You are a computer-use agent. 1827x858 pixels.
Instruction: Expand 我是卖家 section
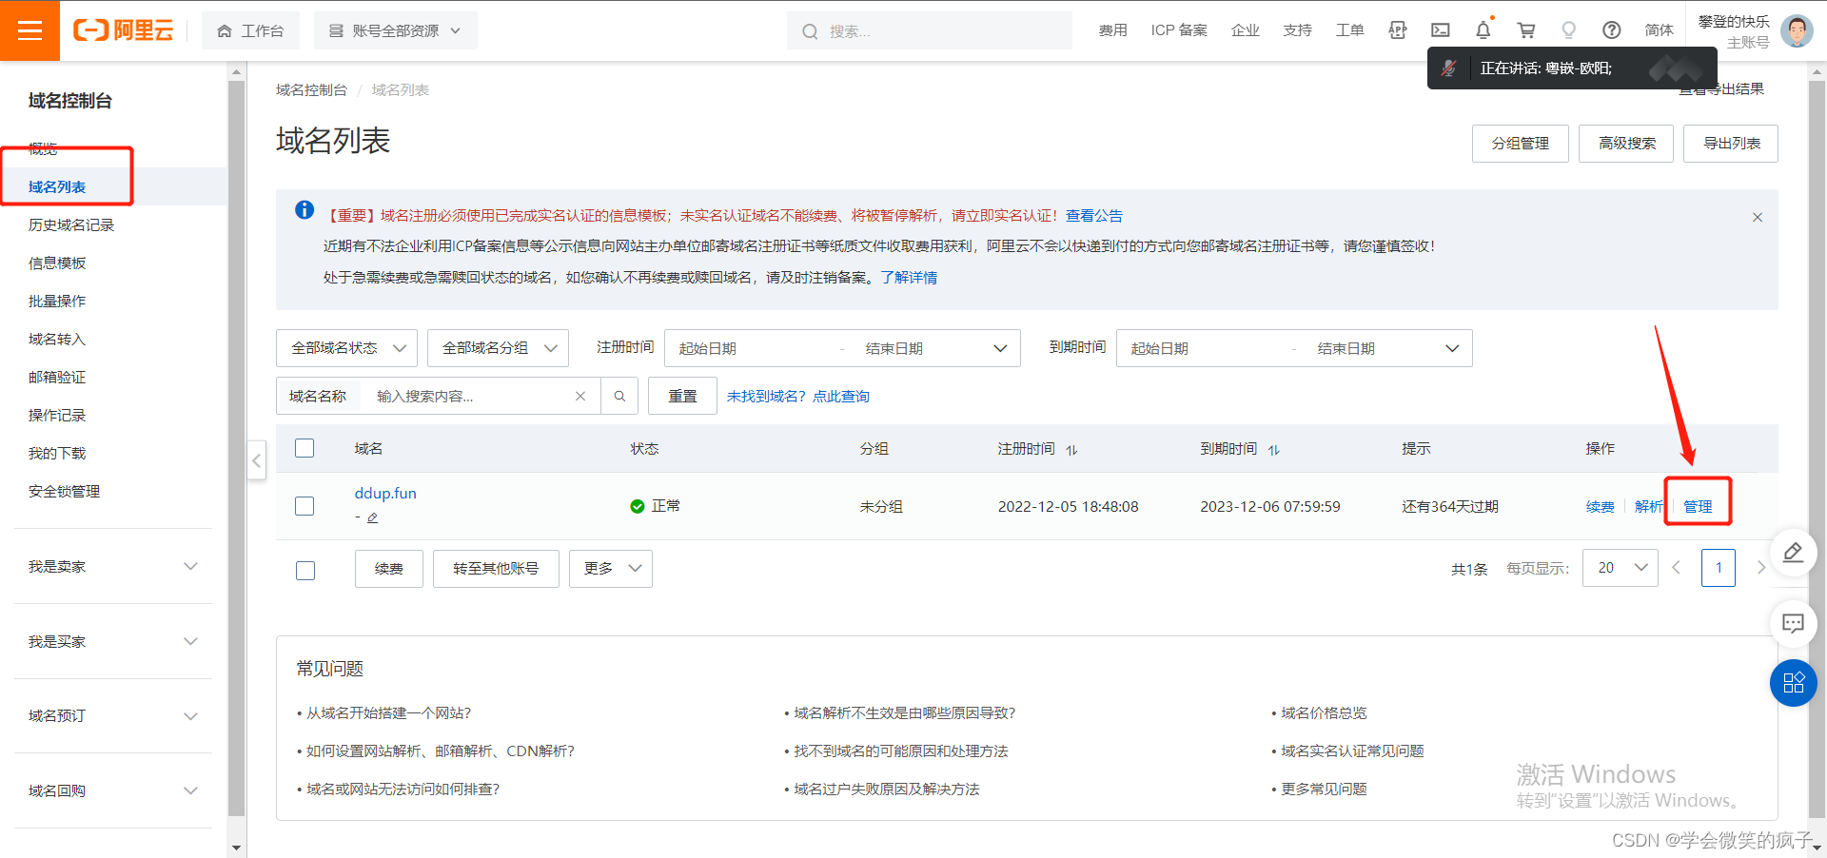point(113,566)
